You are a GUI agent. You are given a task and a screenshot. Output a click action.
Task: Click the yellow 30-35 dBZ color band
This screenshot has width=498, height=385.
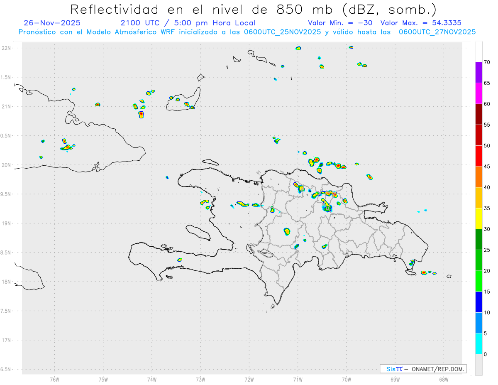tap(478, 218)
